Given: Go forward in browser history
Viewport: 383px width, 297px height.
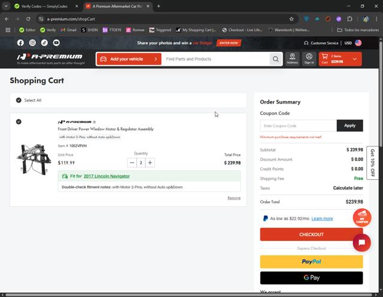Looking at the screenshot, I should pos(17,19).
